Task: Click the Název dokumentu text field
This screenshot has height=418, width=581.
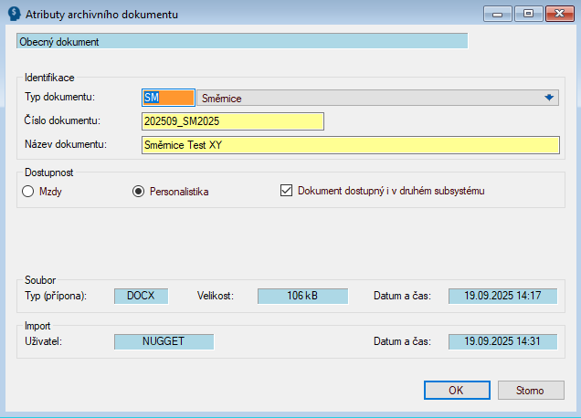Action: tap(350, 145)
